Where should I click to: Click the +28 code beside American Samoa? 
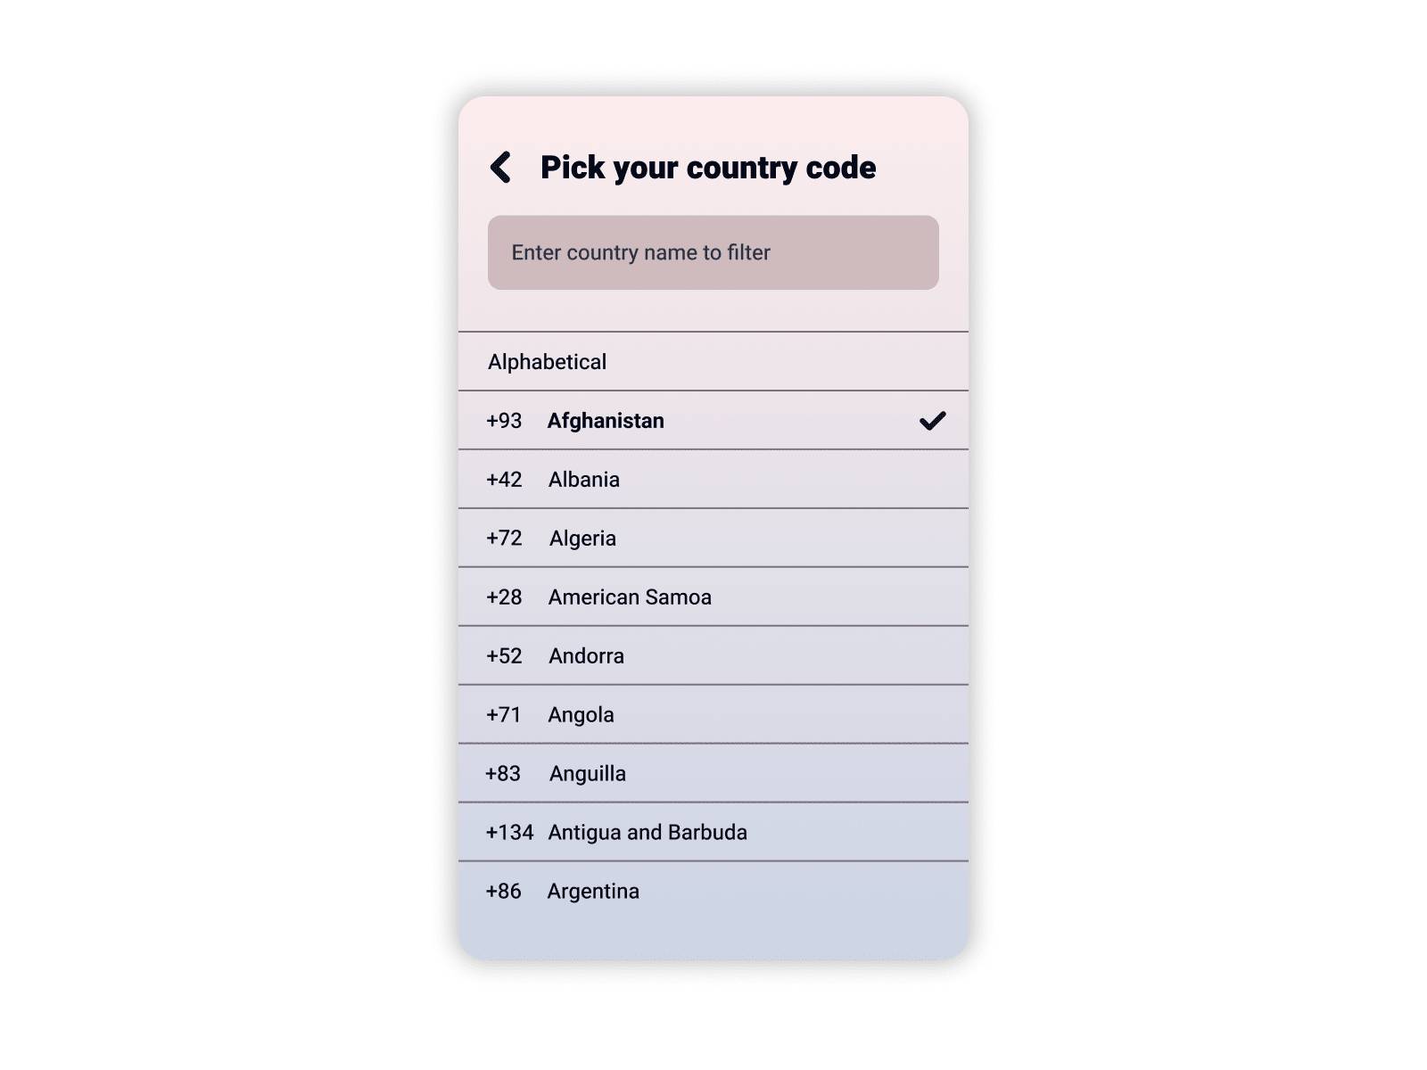click(x=502, y=597)
